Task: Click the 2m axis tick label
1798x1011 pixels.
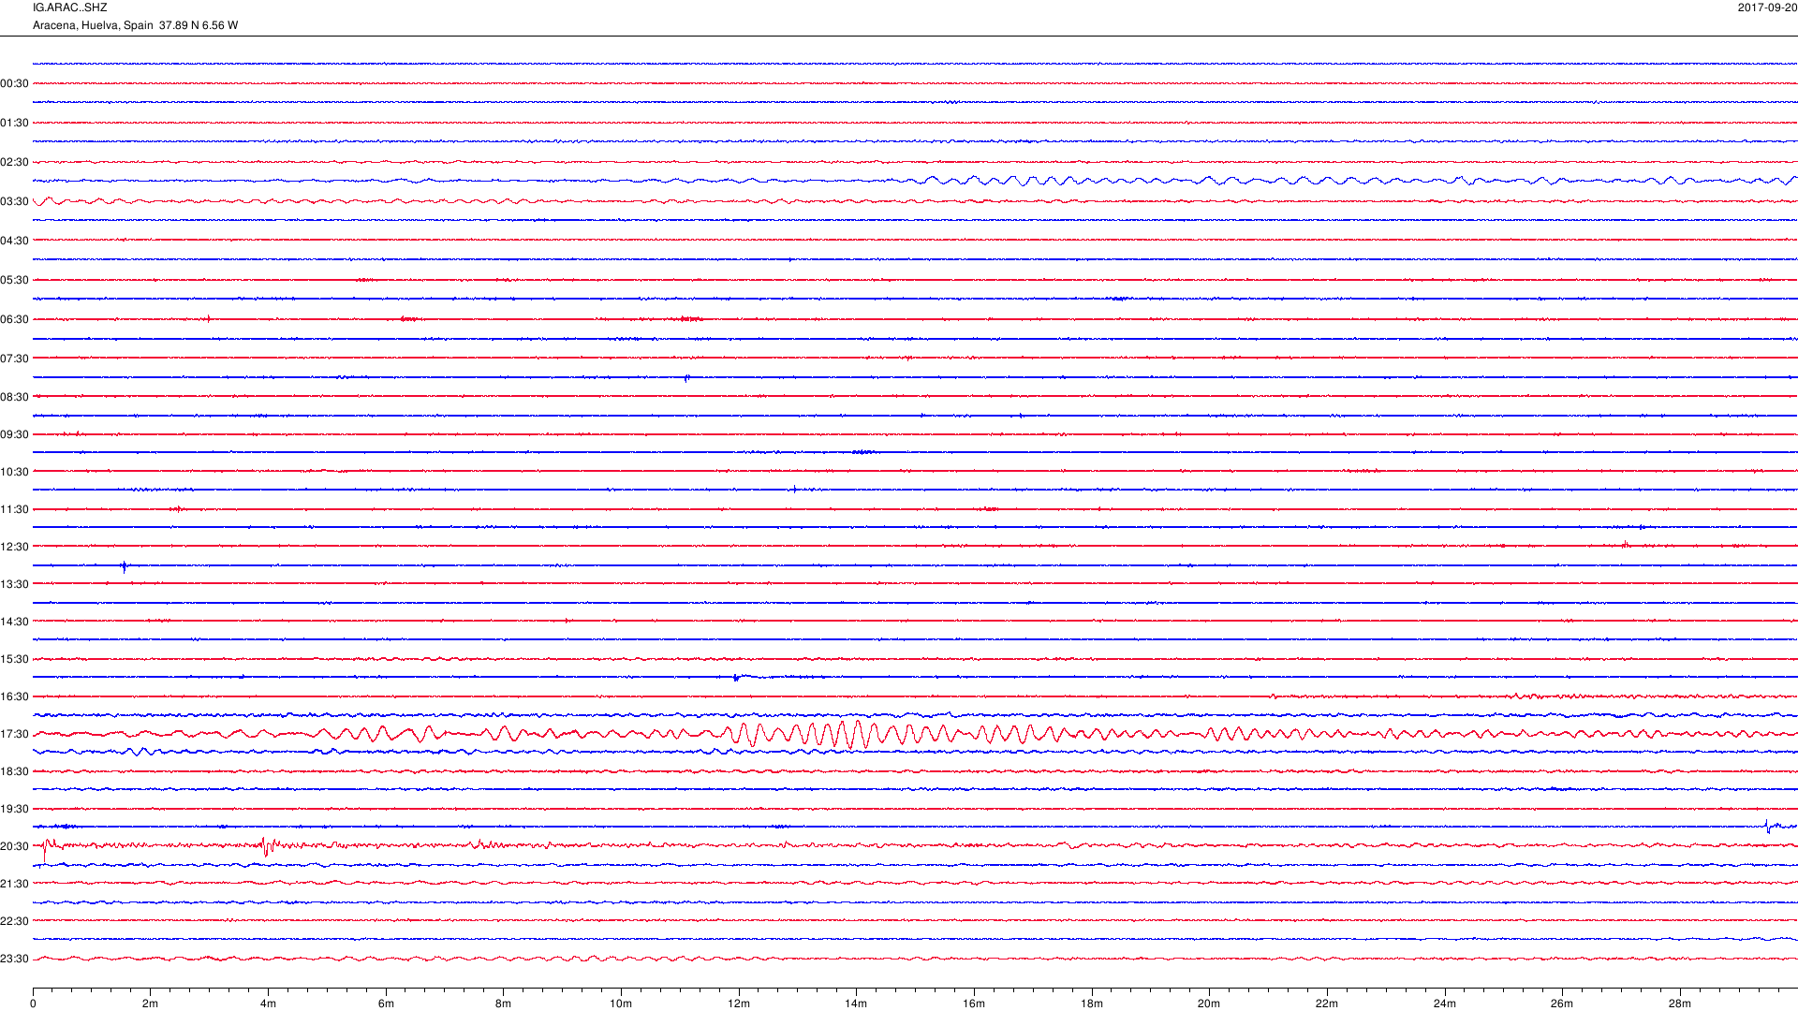Action: tap(151, 1004)
